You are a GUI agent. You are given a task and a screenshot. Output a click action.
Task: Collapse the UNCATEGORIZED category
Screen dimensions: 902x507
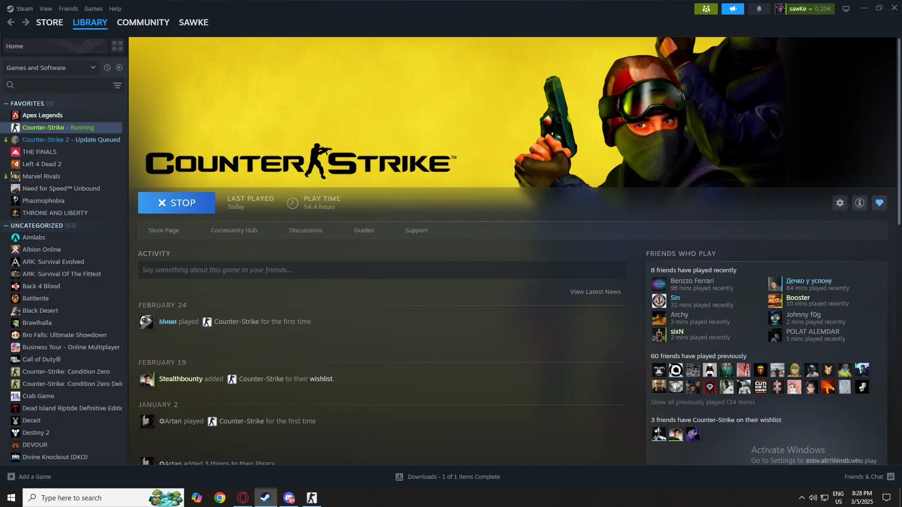tap(6, 225)
